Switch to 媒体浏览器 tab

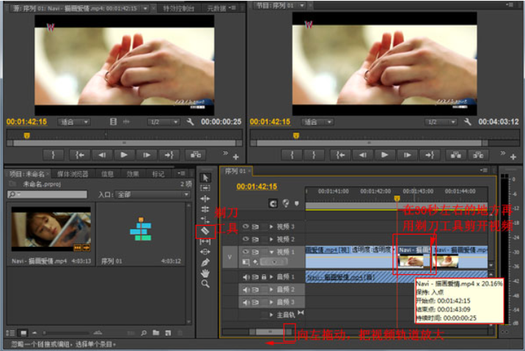(73, 174)
